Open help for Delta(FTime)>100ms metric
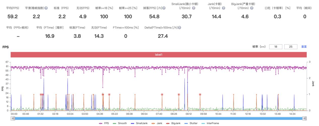 click(x=179, y=27)
